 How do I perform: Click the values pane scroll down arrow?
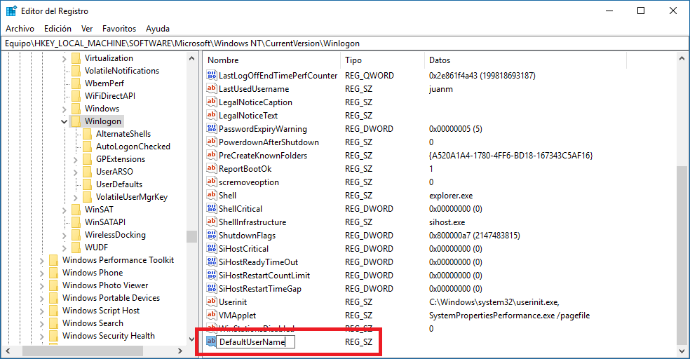[682, 351]
